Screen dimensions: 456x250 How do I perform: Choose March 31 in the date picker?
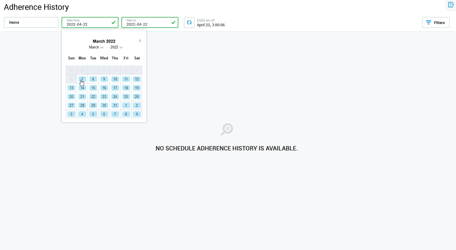(115, 105)
